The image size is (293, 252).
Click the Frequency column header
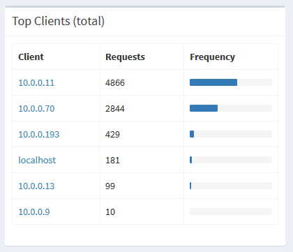click(x=212, y=57)
